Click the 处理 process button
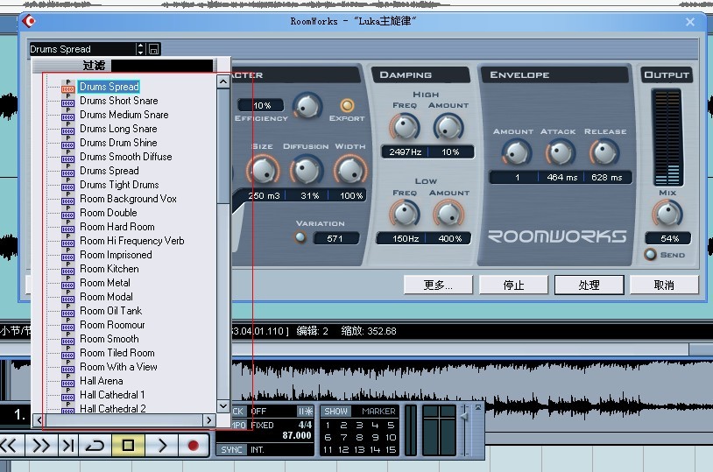Image resolution: width=713 pixels, height=472 pixels. [x=589, y=285]
